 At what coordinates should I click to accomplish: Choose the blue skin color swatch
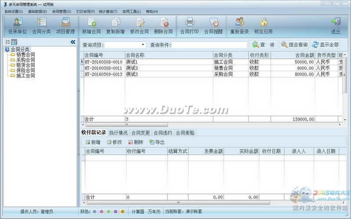(x=94, y=212)
